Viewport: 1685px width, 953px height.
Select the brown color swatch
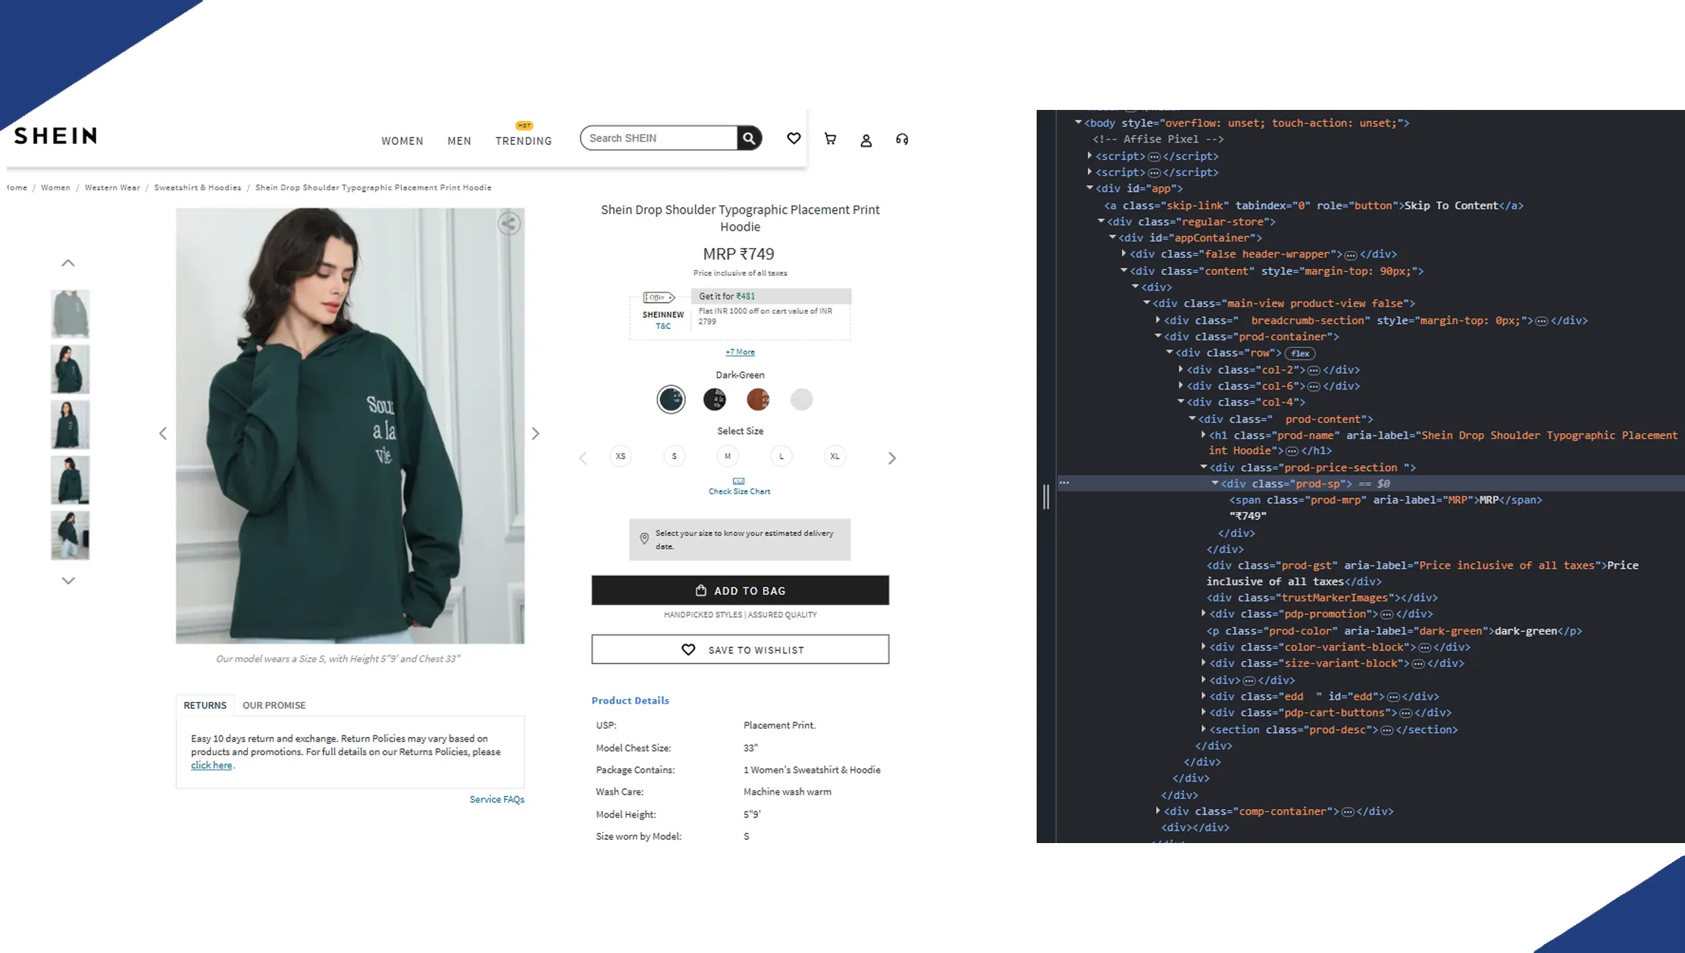(x=757, y=400)
